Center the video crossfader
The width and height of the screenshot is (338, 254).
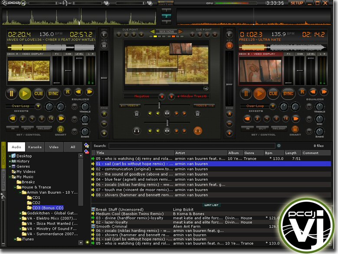click(167, 113)
